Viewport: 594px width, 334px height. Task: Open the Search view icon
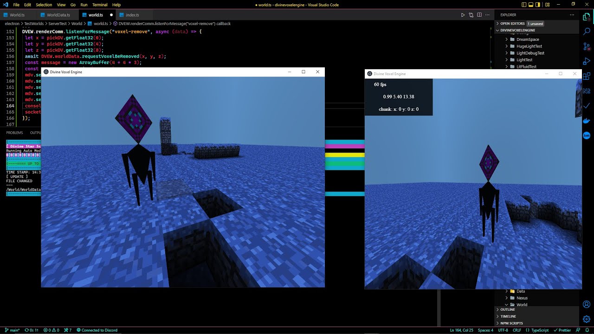586,32
